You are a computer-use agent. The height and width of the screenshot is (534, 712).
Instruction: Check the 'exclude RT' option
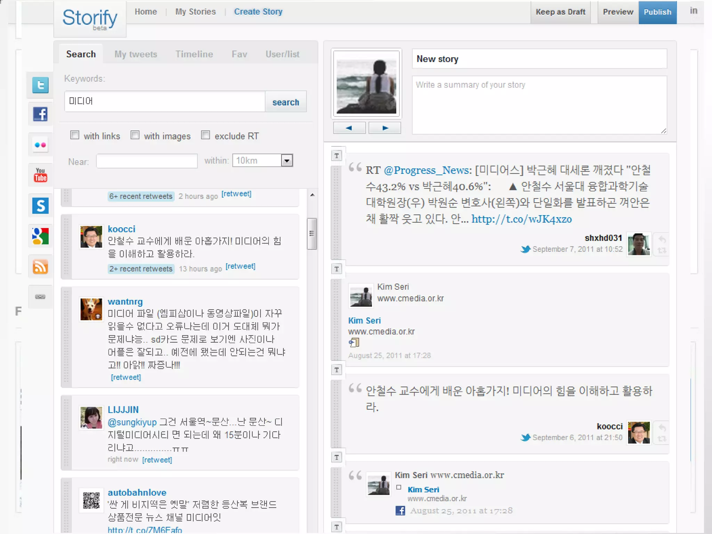pos(205,135)
